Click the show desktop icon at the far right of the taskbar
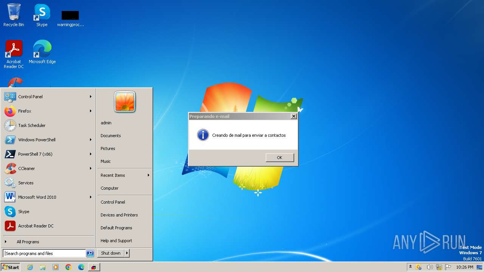The image size is (484, 272). (x=479, y=267)
